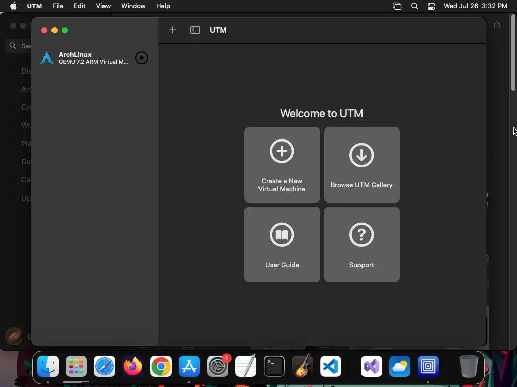
Task: Toggle the sidebar visibility icon
Action: pos(195,30)
